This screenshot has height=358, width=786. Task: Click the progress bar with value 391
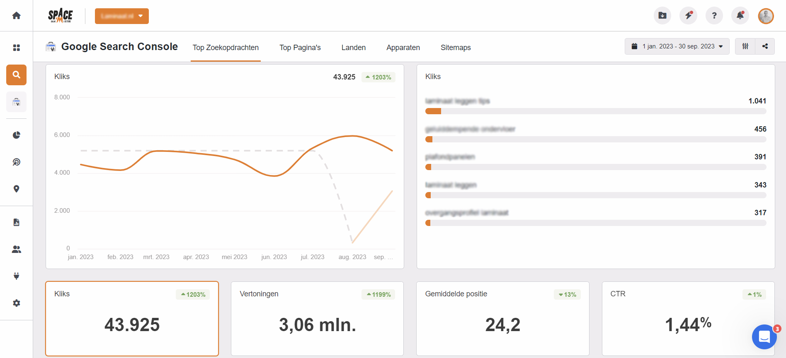click(596, 167)
